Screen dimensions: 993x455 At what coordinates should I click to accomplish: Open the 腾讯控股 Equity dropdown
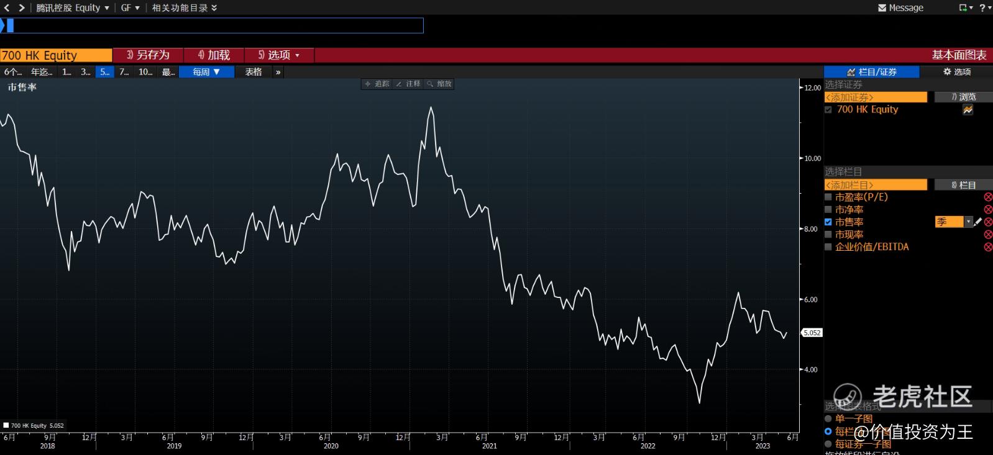tap(72, 8)
